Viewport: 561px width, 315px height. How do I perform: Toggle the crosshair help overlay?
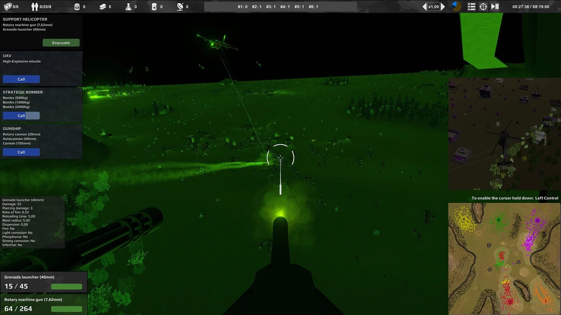(483, 6)
